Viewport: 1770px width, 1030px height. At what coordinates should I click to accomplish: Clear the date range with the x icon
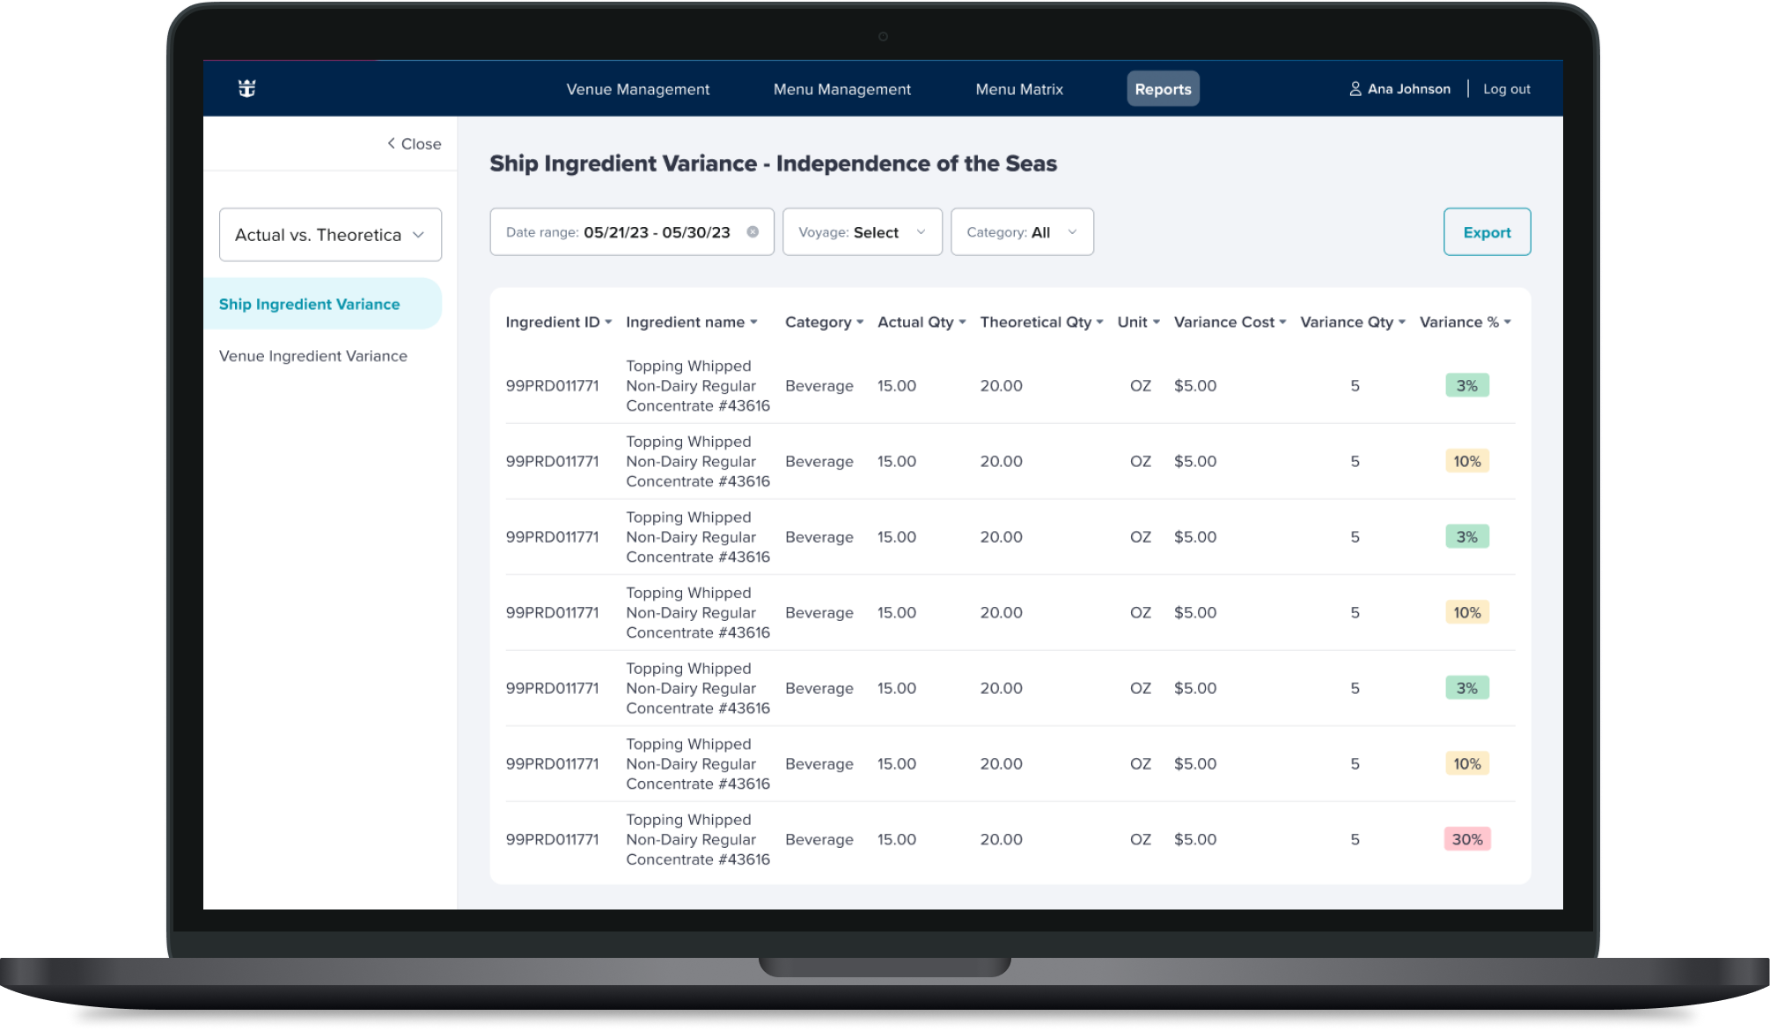(753, 232)
